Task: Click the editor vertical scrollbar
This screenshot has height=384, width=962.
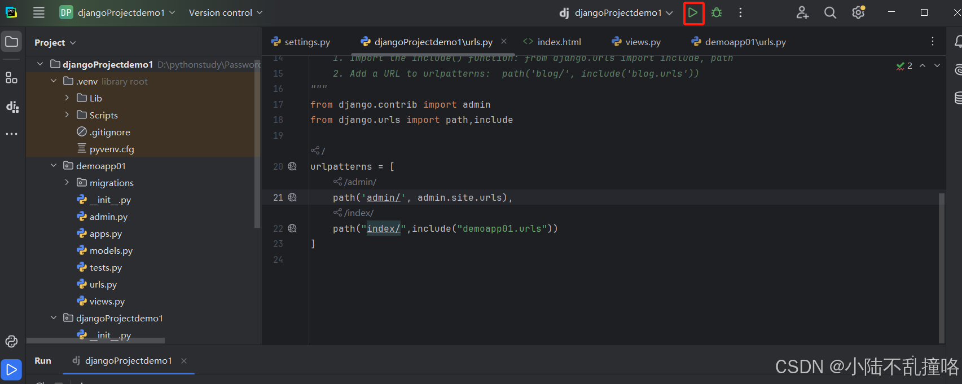Action: [x=941, y=268]
